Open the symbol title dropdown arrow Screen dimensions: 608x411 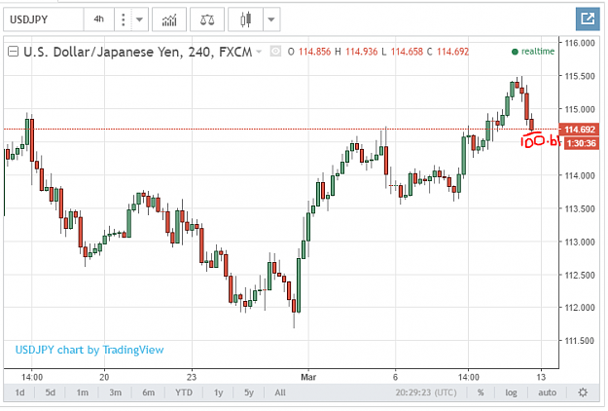(x=259, y=52)
